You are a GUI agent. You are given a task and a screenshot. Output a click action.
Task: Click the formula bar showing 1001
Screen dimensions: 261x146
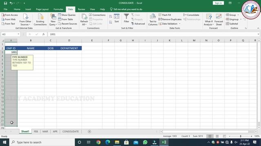coord(152,34)
